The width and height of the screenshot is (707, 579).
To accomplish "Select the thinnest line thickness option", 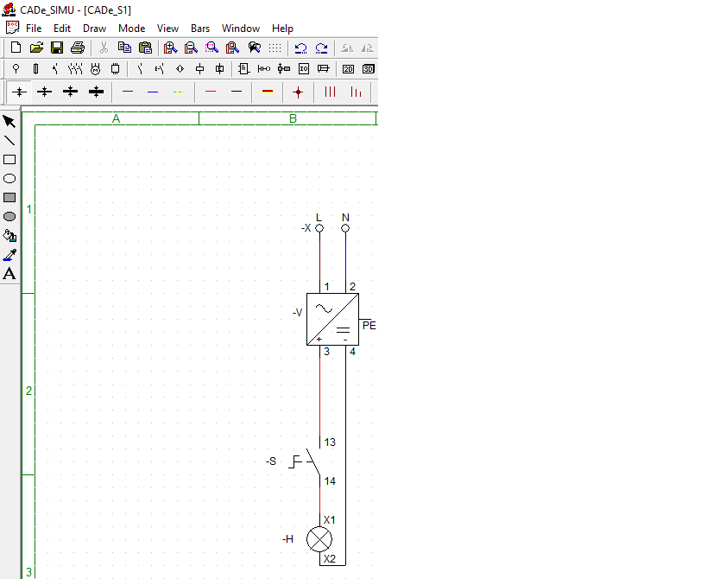I will click(x=19, y=92).
